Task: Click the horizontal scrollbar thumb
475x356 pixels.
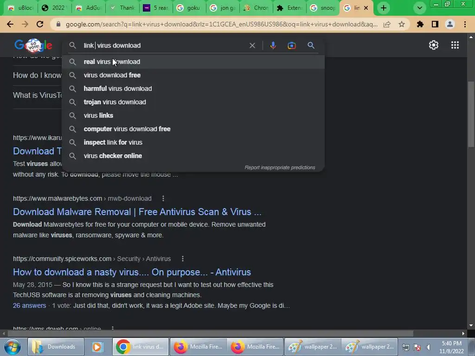Action: [210, 333]
